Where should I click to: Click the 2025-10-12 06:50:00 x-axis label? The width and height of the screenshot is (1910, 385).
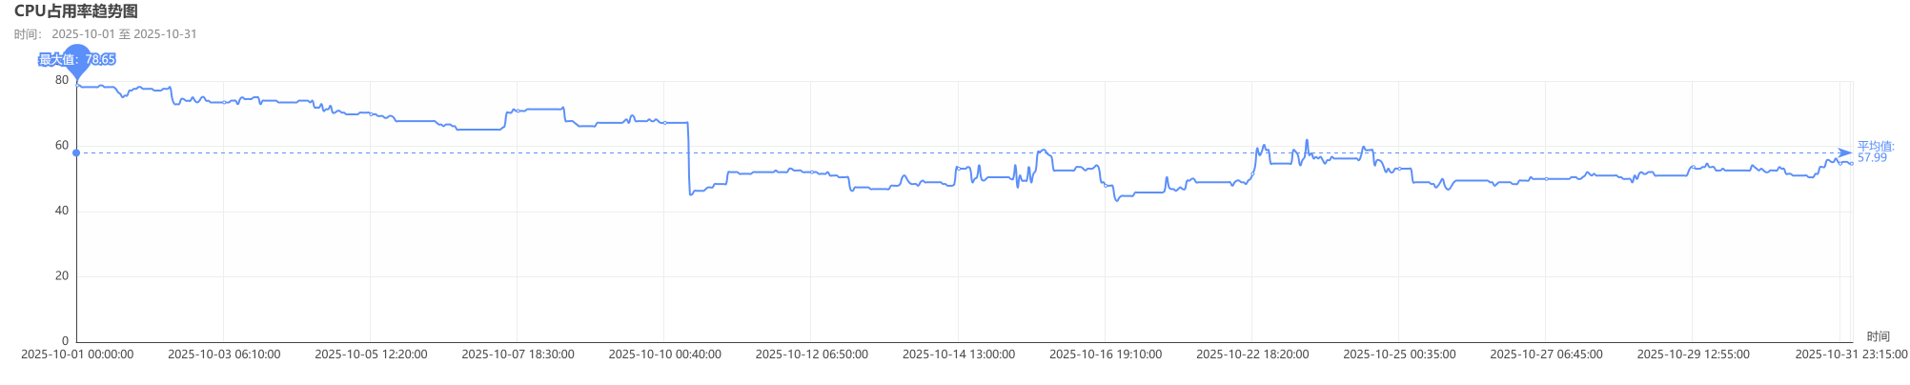tap(811, 355)
